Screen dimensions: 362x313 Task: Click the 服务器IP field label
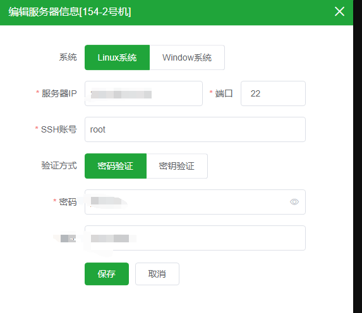coord(59,93)
